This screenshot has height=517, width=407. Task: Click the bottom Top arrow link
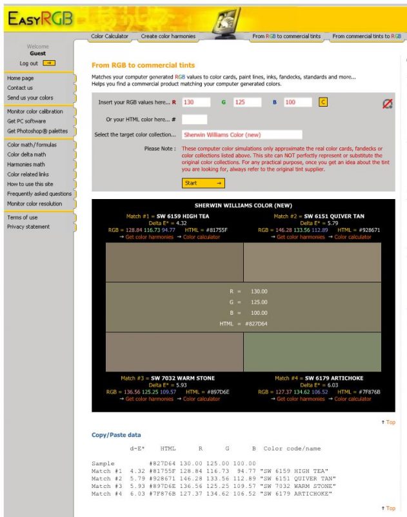(x=388, y=509)
